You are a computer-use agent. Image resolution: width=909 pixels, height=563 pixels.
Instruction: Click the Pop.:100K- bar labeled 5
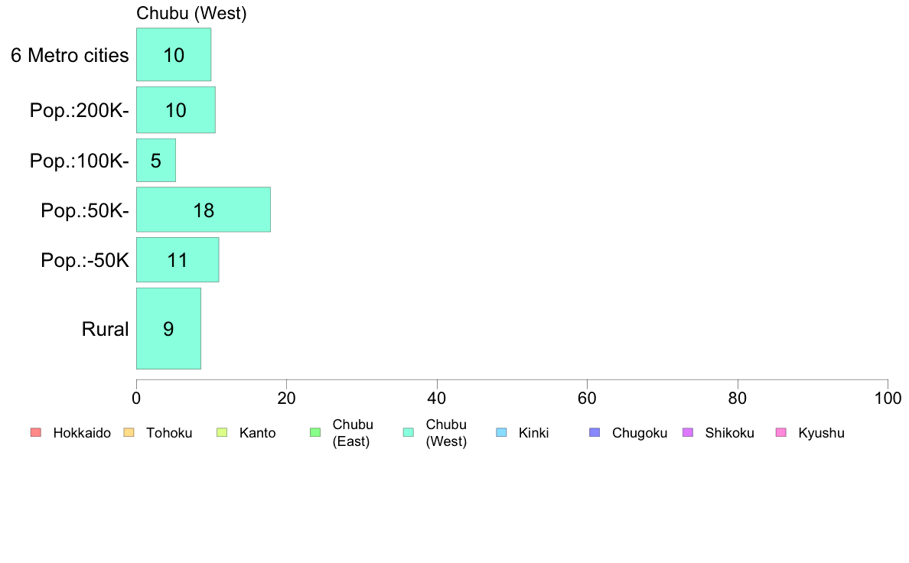click(x=156, y=160)
